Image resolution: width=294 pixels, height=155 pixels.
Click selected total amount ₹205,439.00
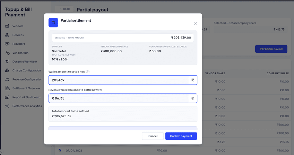tap(181, 38)
